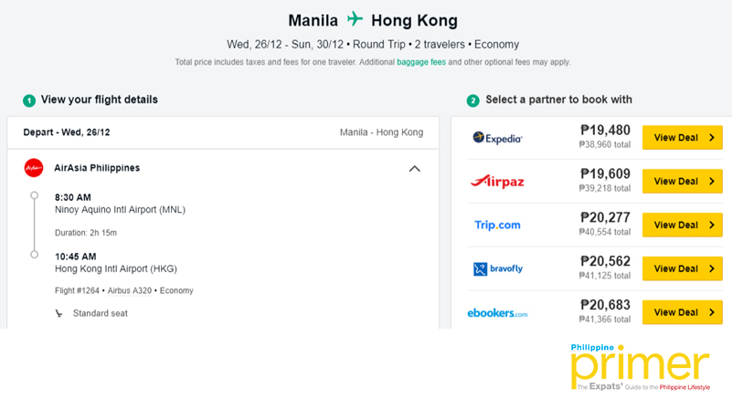This screenshot has height=410, width=732.
Task: Click the ebookers.com partner logo
Action: point(497,313)
